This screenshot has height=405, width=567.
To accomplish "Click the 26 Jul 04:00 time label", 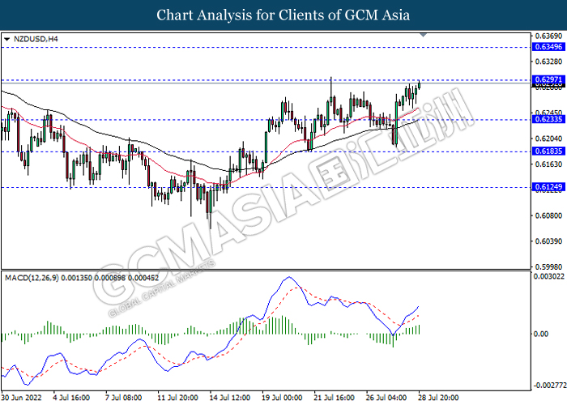I will pos(386,398).
